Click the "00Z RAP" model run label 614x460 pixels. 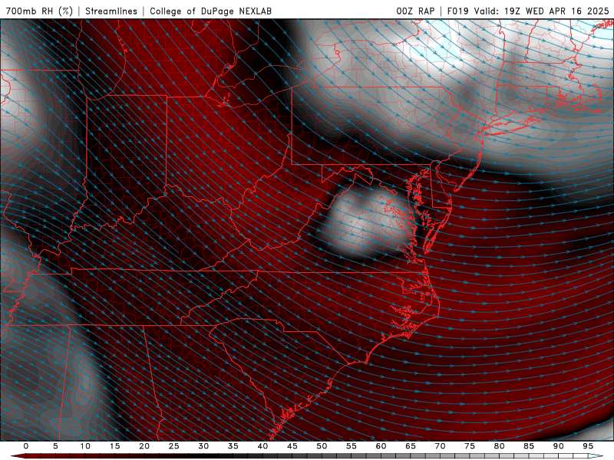pyautogui.click(x=415, y=11)
